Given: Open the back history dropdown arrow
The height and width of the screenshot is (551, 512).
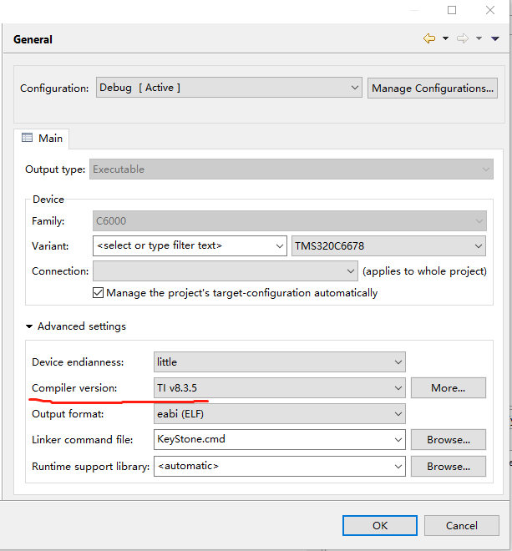Looking at the screenshot, I should click(445, 38).
